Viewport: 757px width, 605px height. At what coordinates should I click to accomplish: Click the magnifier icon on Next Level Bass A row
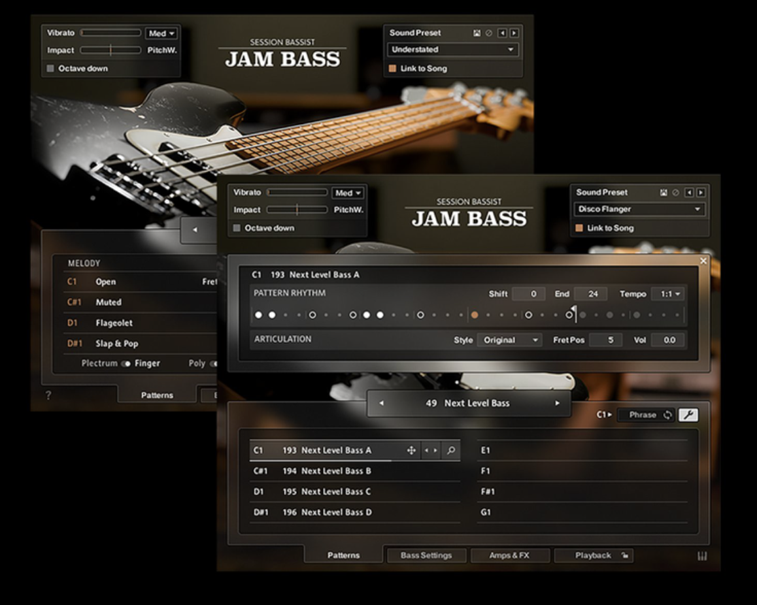click(451, 450)
